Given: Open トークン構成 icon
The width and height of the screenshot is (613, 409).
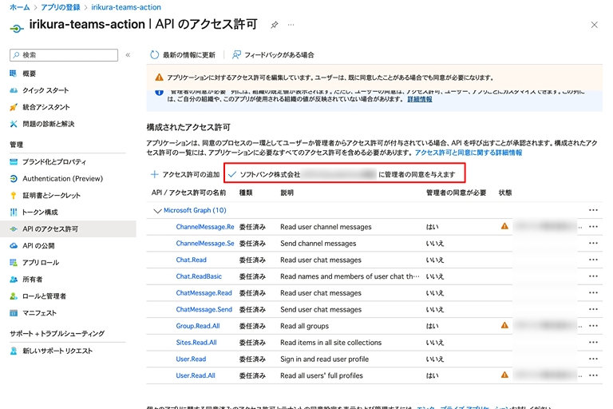Looking at the screenshot, I should (x=14, y=212).
